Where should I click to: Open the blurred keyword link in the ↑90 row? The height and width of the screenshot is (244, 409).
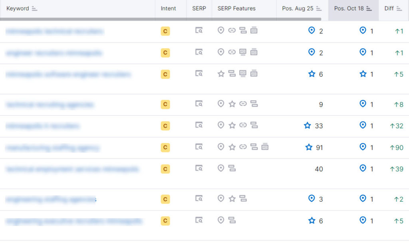[x=52, y=148]
